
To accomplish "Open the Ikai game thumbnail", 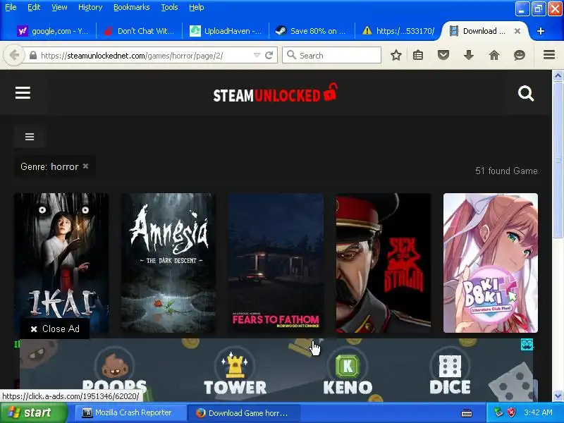I will (61, 262).
